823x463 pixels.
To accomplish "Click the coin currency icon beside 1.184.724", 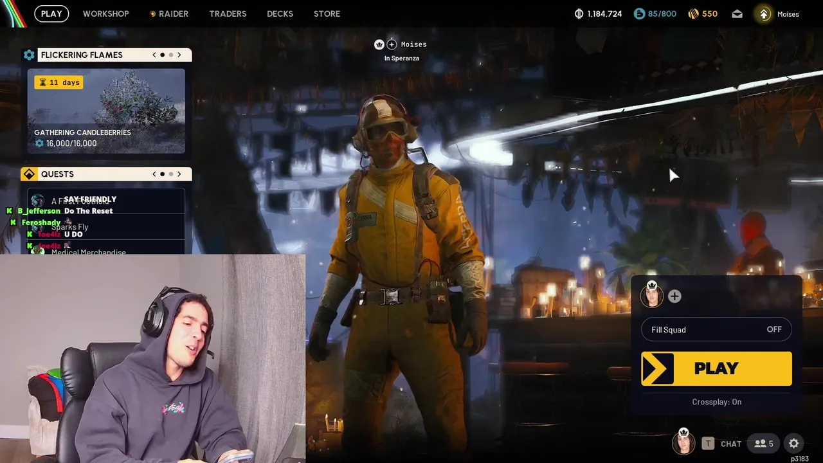I will pos(579,14).
